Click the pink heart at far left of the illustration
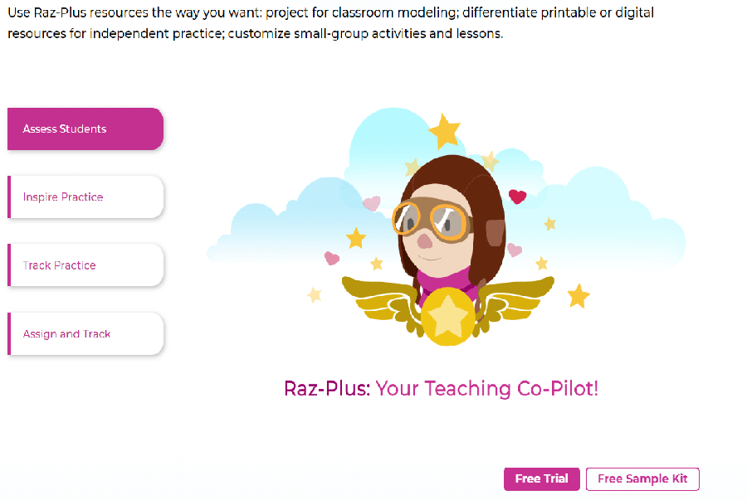Screen dimensions: 747x500 (332, 258)
